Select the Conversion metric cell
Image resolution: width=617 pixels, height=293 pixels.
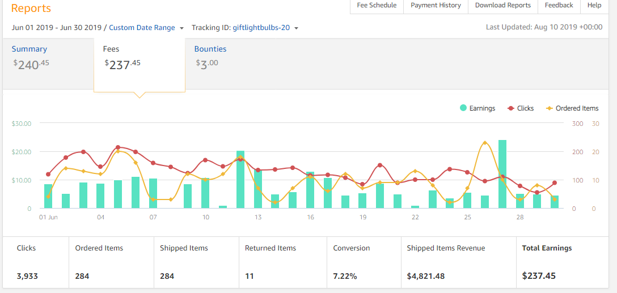(x=363, y=262)
